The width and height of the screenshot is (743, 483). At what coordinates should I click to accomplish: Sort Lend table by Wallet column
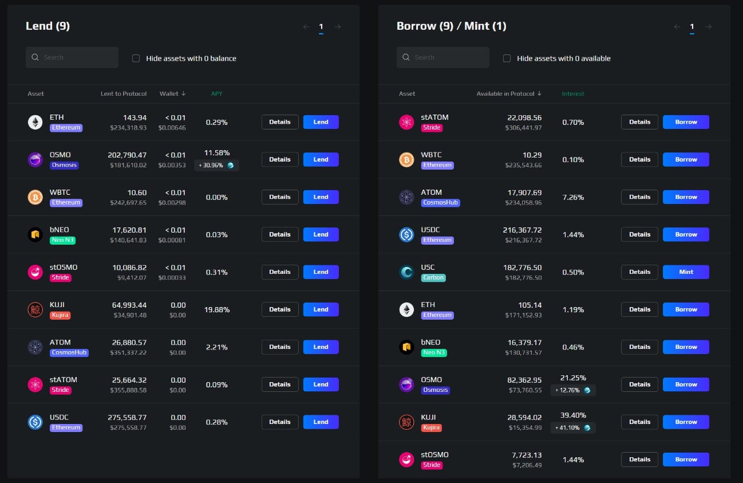pos(172,93)
